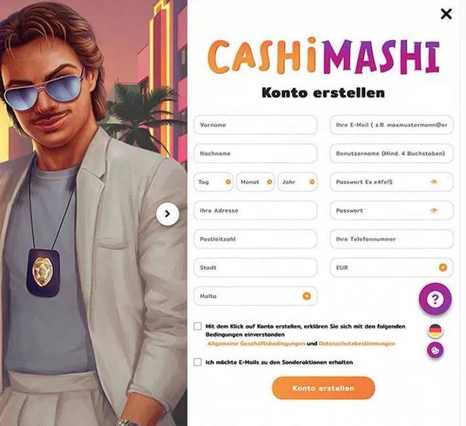Click the next arrow on character image
The width and height of the screenshot is (466, 426).
(x=168, y=214)
